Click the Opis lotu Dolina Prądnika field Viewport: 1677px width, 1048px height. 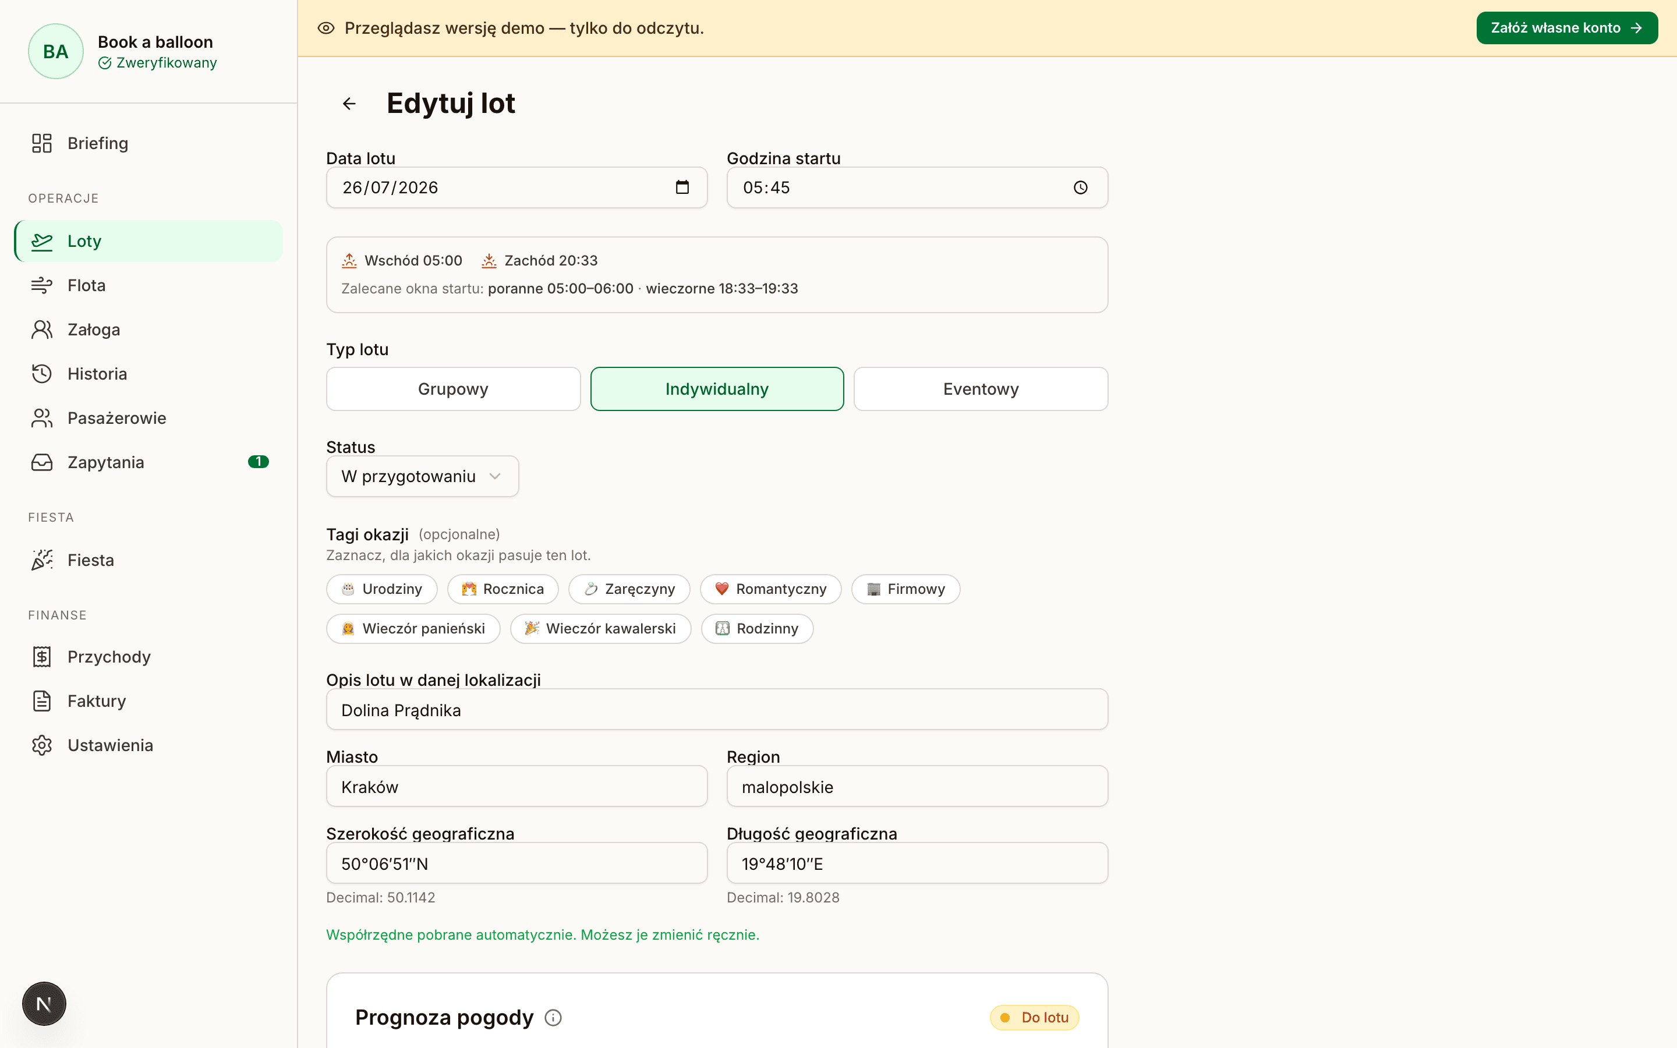coord(717,710)
